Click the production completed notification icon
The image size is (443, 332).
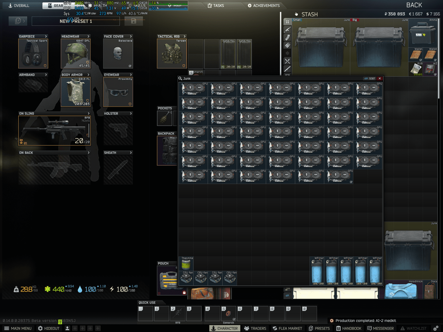pyautogui.click(x=332, y=321)
